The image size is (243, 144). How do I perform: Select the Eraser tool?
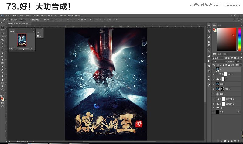point(2,60)
